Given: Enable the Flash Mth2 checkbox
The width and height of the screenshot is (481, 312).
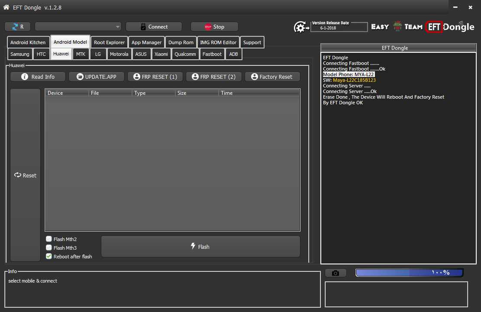Looking at the screenshot, I should pos(49,239).
